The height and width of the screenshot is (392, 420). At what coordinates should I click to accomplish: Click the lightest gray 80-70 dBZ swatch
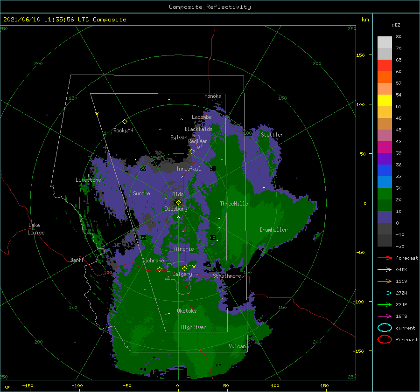click(385, 42)
